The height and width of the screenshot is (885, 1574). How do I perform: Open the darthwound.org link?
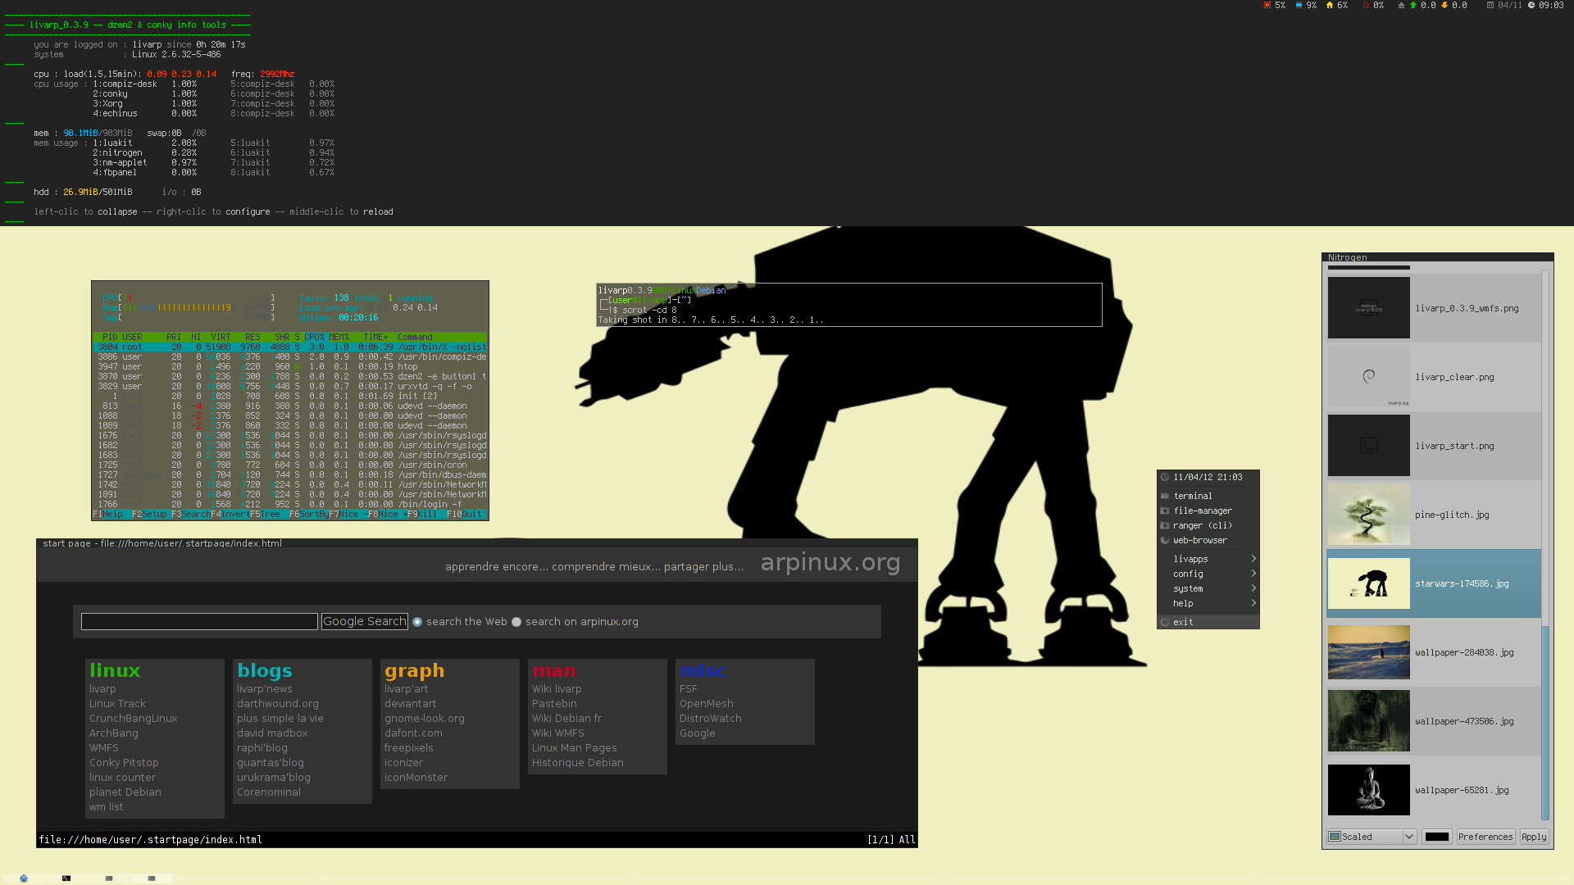277,704
